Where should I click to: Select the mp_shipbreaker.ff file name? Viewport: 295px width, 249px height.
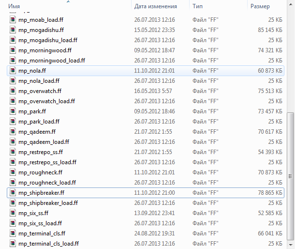(41, 193)
